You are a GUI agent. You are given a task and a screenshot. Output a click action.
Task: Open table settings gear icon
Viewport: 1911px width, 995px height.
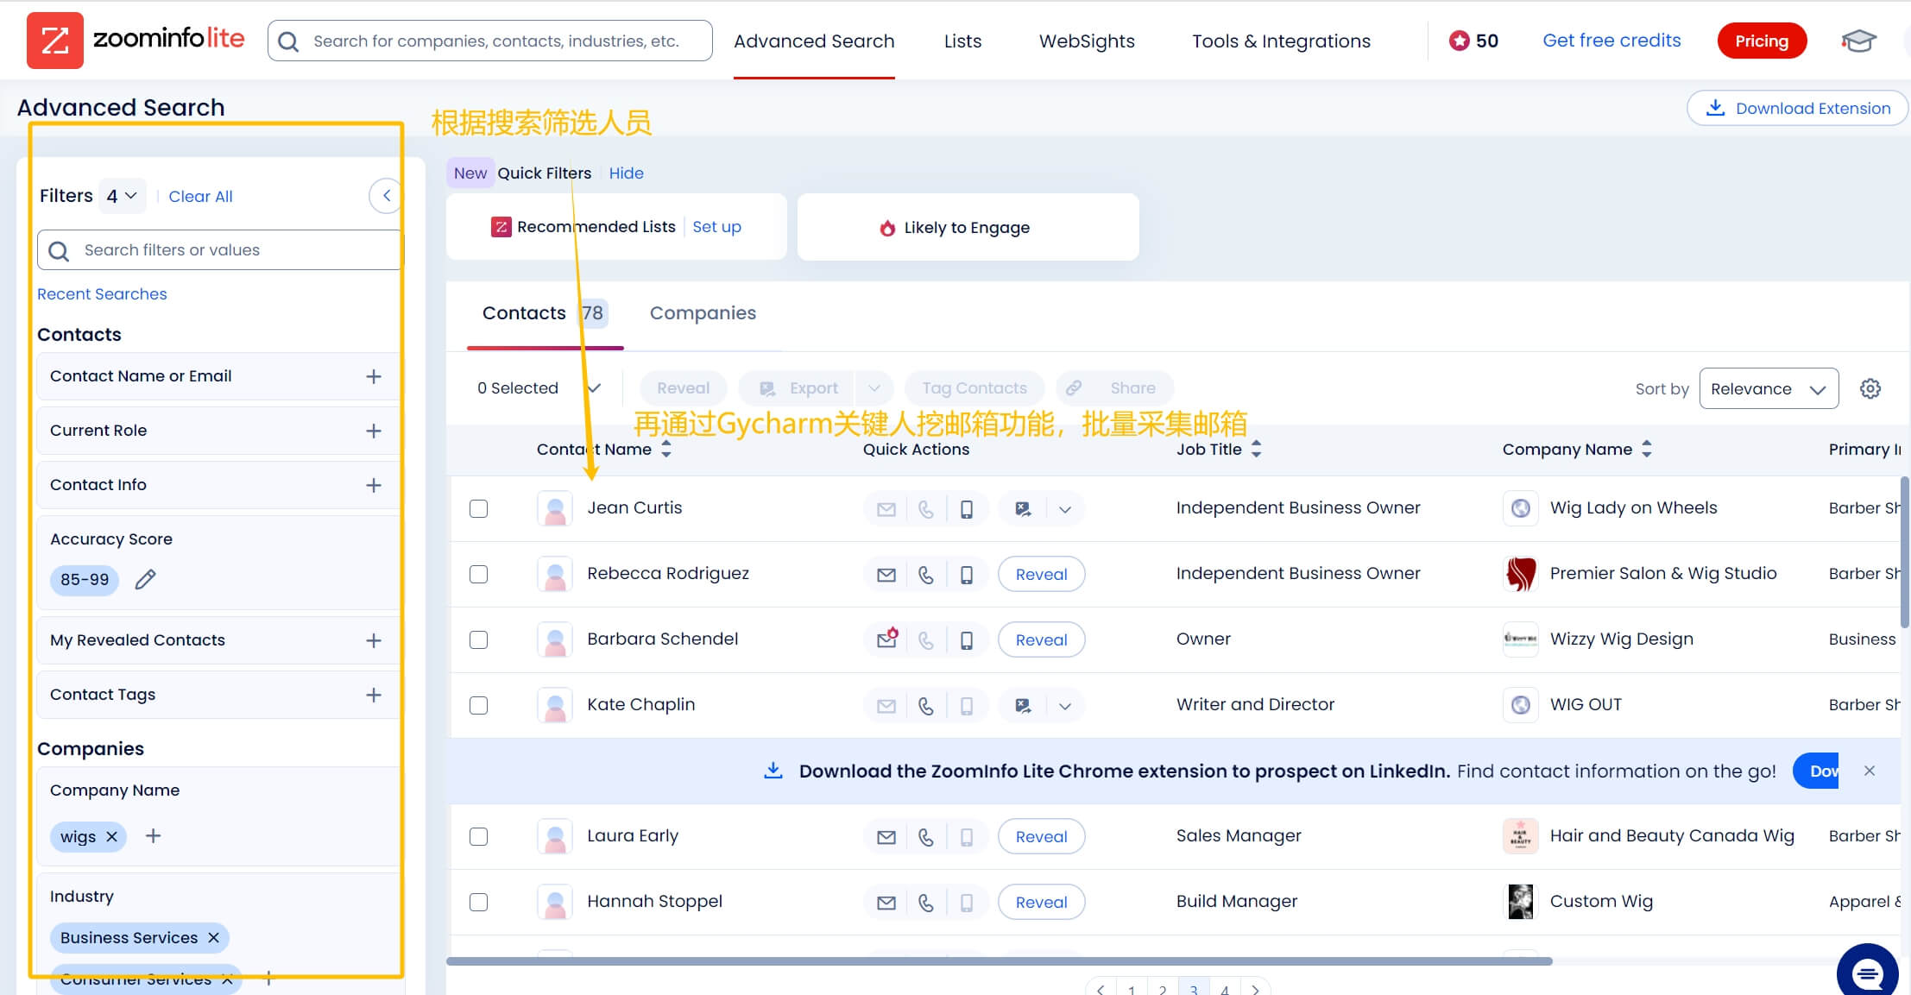[x=1870, y=388]
